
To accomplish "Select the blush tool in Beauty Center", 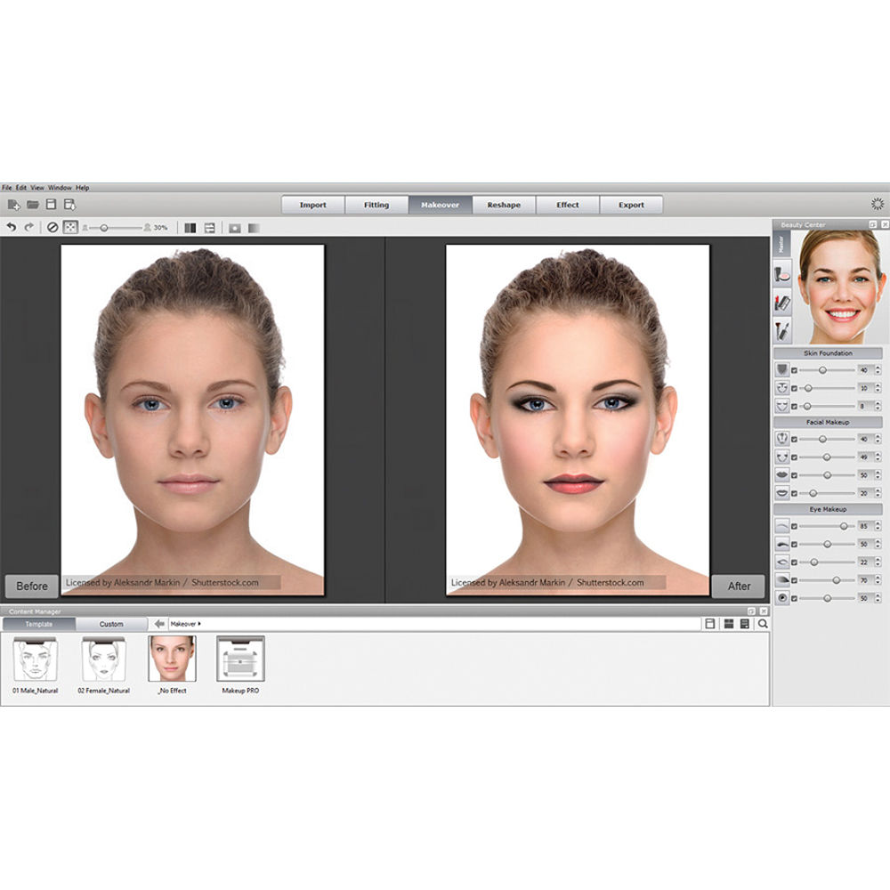I will point(783,272).
